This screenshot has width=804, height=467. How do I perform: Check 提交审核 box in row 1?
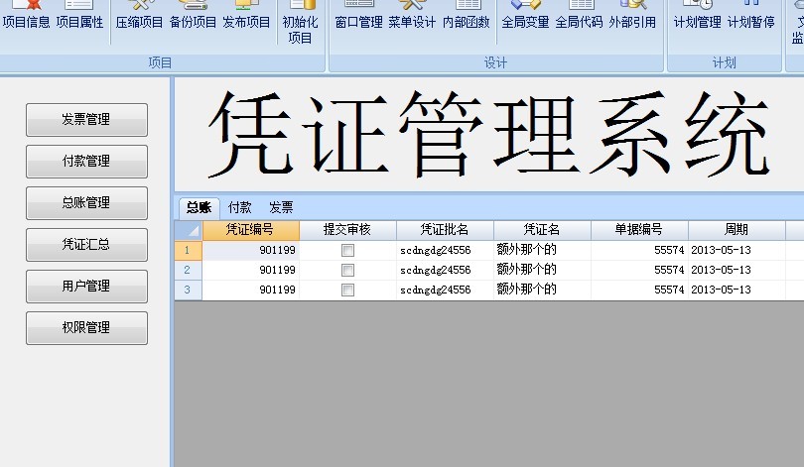347,251
